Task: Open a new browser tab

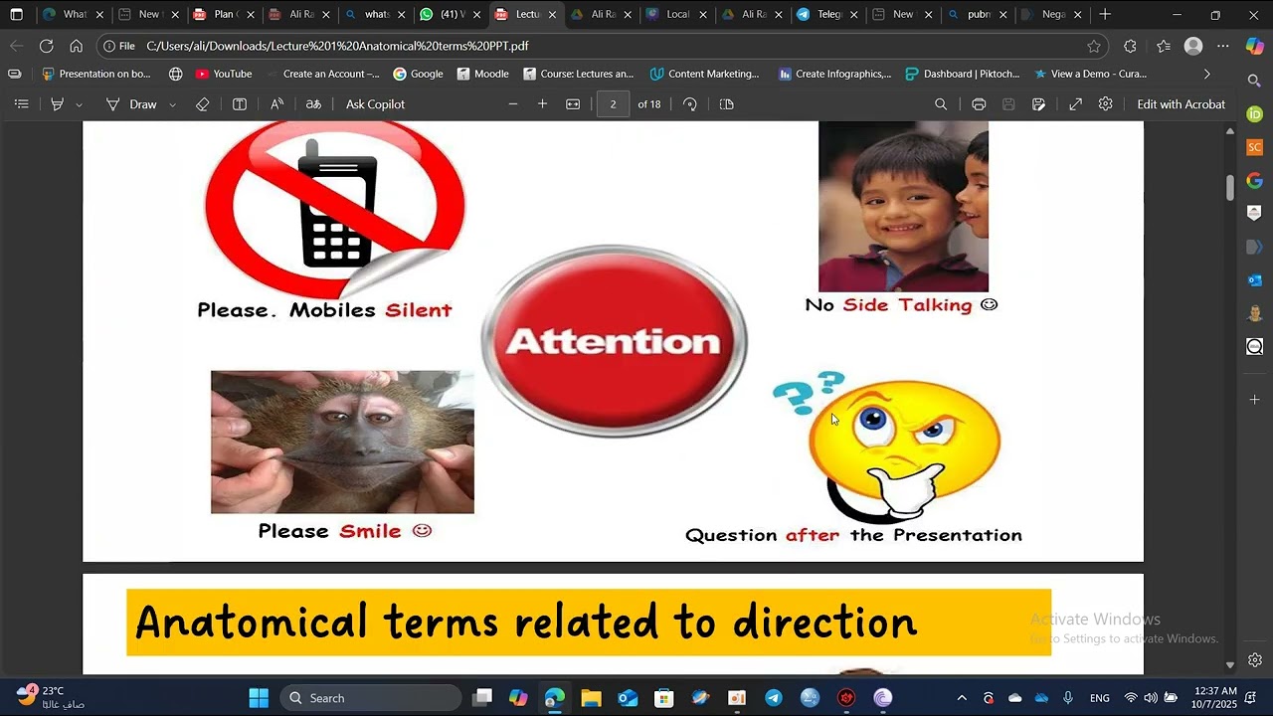Action: click(x=1105, y=15)
